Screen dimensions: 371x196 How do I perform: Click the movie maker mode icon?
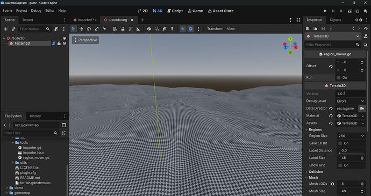point(365,11)
